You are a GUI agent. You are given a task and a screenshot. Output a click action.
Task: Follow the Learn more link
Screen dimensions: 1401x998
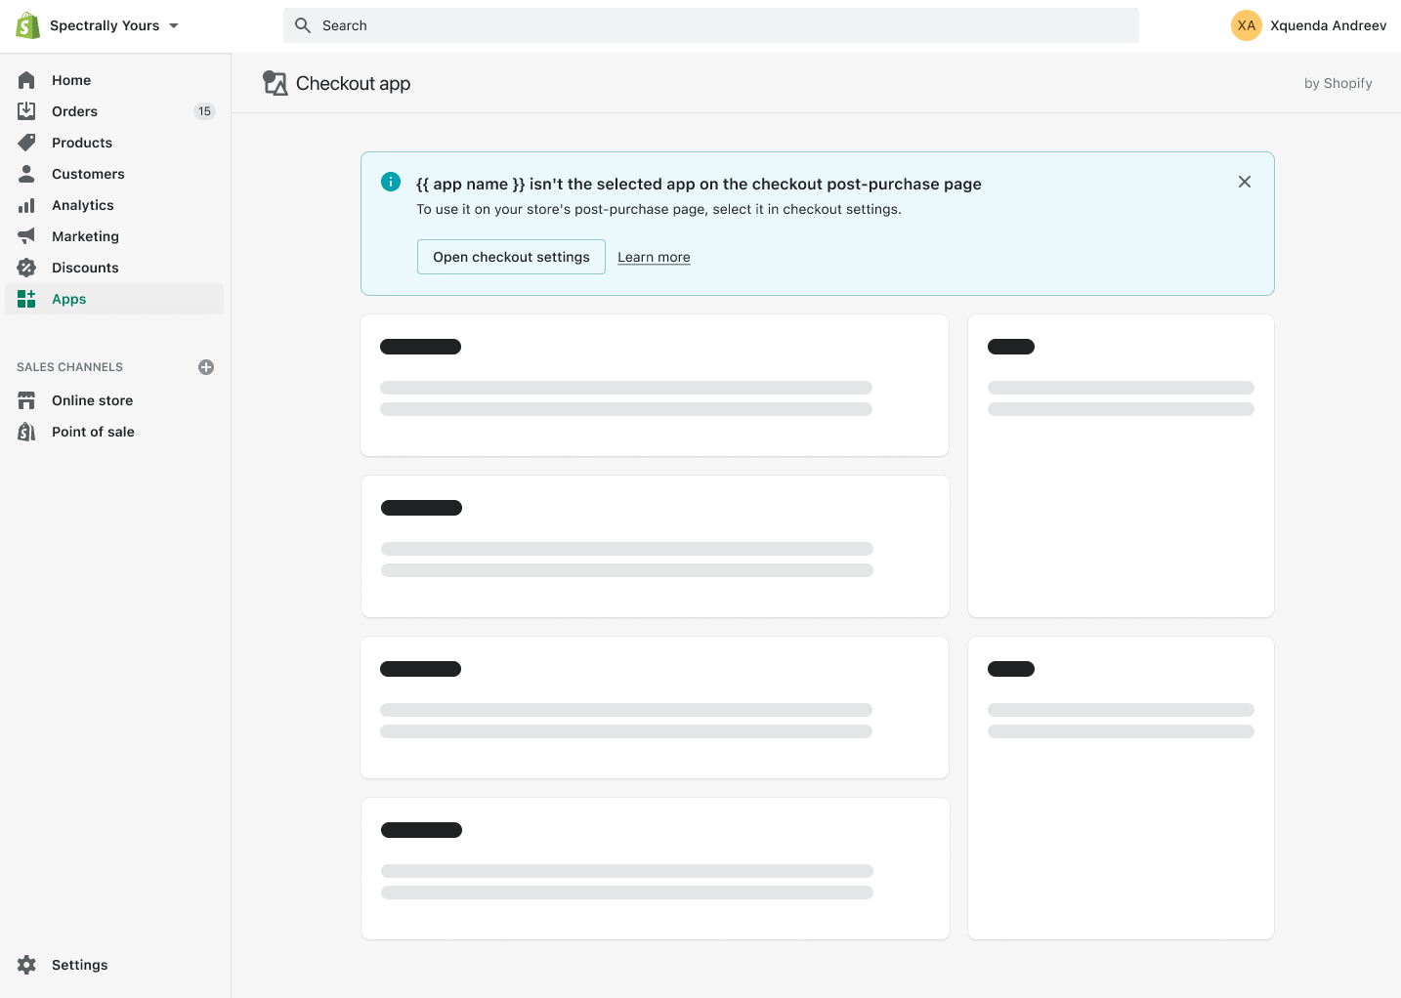tap(654, 257)
